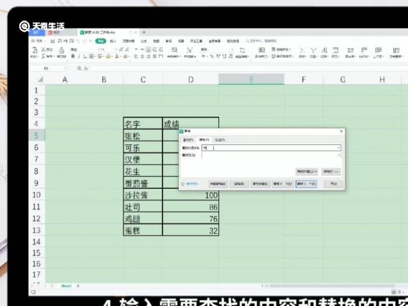This screenshot has width=408, height=306.
Task: Expand the 'Find what' history dropdown
Action: [339, 148]
